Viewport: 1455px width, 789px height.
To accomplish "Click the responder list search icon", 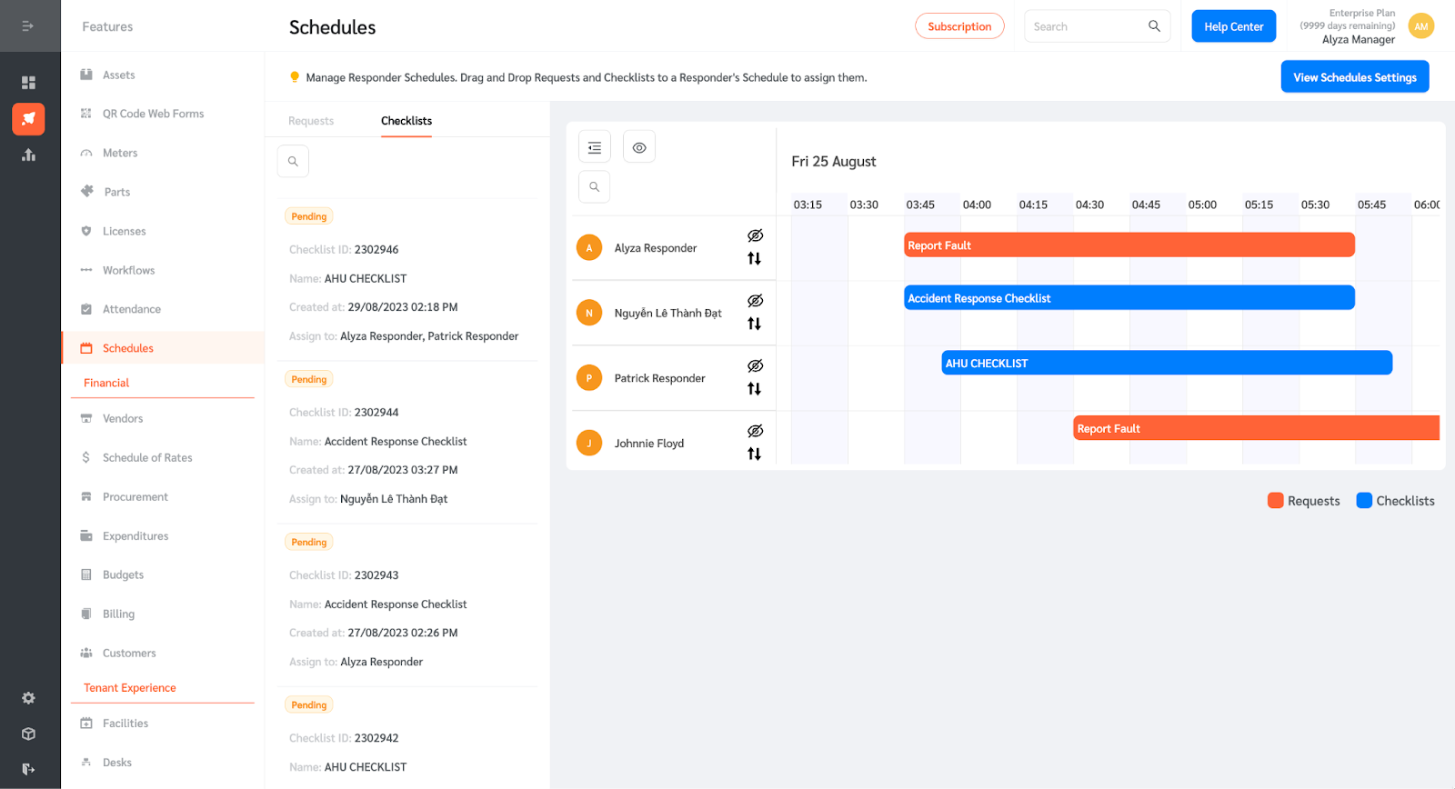I will click(x=594, y=187).
